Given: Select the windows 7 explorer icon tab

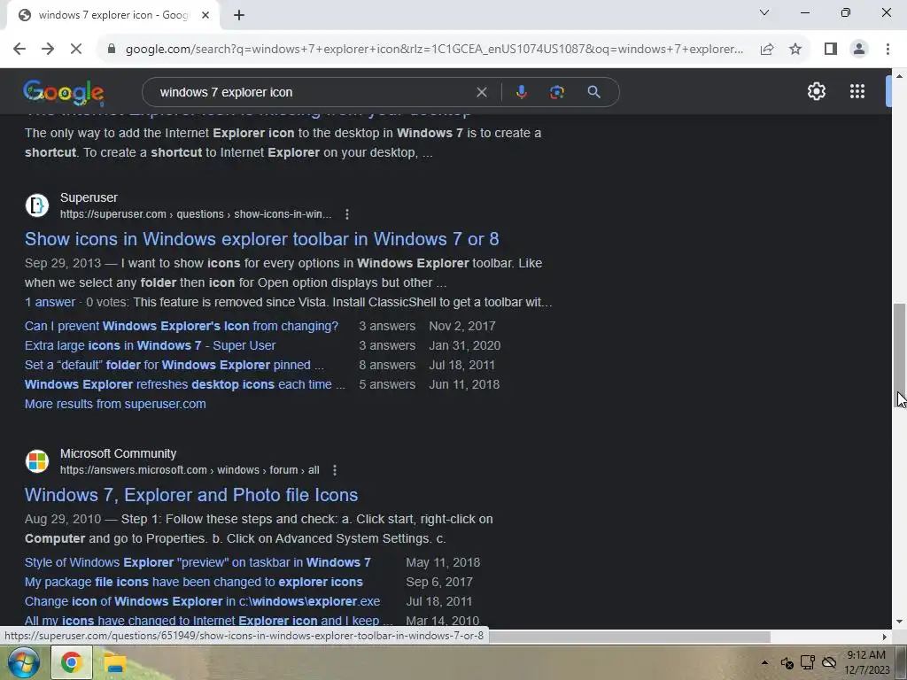Looking at the screenshot, I should click(112, 15).
